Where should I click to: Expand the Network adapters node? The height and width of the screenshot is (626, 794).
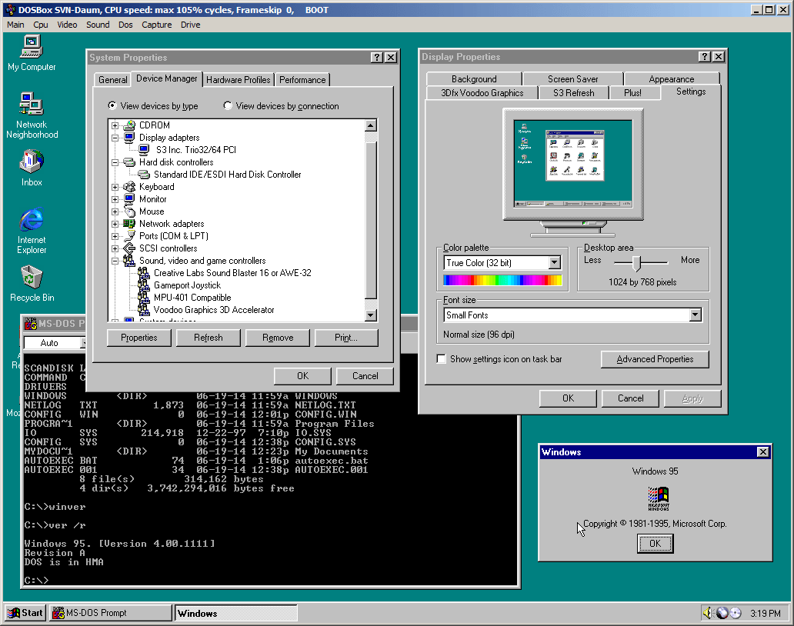coord(115,225)
